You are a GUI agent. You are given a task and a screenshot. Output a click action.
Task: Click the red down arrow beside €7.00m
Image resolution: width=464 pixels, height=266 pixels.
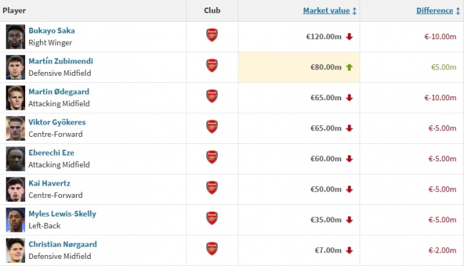click(x=349, y=250)
